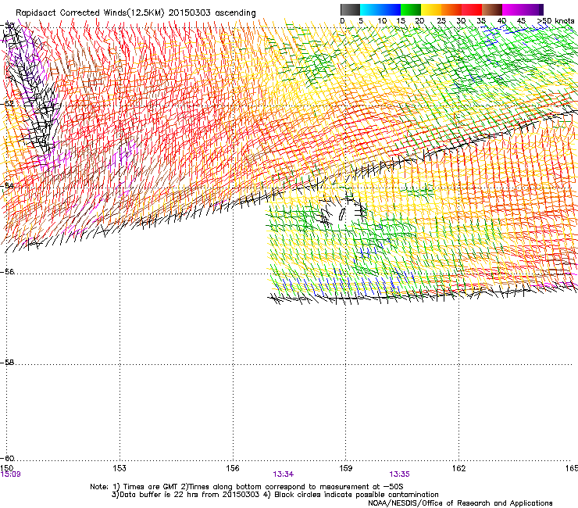Click the yellow 20-25 knots legend color
Screen dimensions: 578x508
431,9
